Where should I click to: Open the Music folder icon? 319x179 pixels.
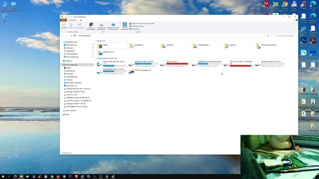(226, 46)
